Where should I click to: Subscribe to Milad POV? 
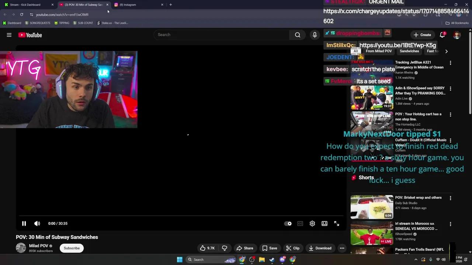pyautogui.click(x=72, y=248)
